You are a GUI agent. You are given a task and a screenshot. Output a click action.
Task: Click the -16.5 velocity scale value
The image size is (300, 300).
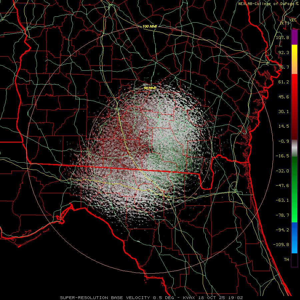point(282,156)
